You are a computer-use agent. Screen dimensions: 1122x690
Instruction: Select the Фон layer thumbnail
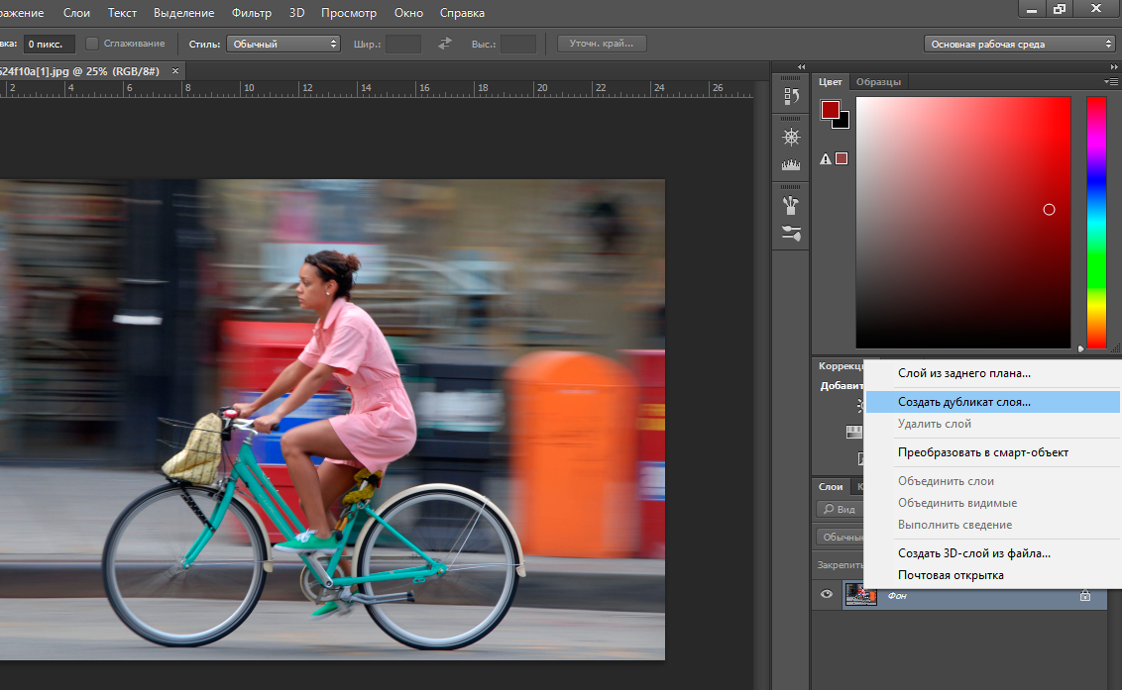coord(860,594)
